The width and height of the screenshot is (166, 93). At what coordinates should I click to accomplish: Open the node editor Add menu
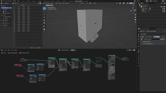point(12,50)
